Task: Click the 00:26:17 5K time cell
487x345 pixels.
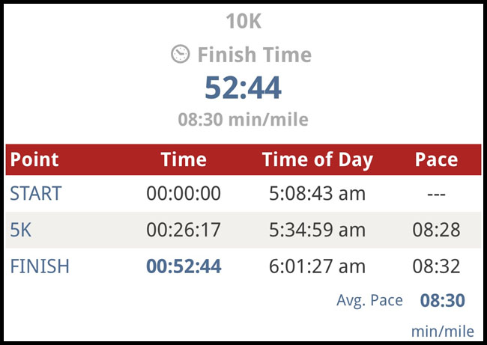Action: click(184, 230)
